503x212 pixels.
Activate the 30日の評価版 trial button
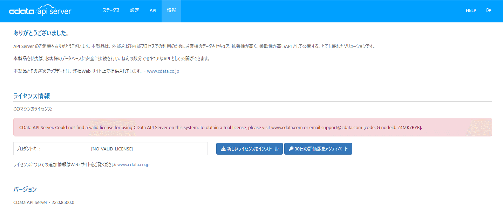(x=318, y=149)
